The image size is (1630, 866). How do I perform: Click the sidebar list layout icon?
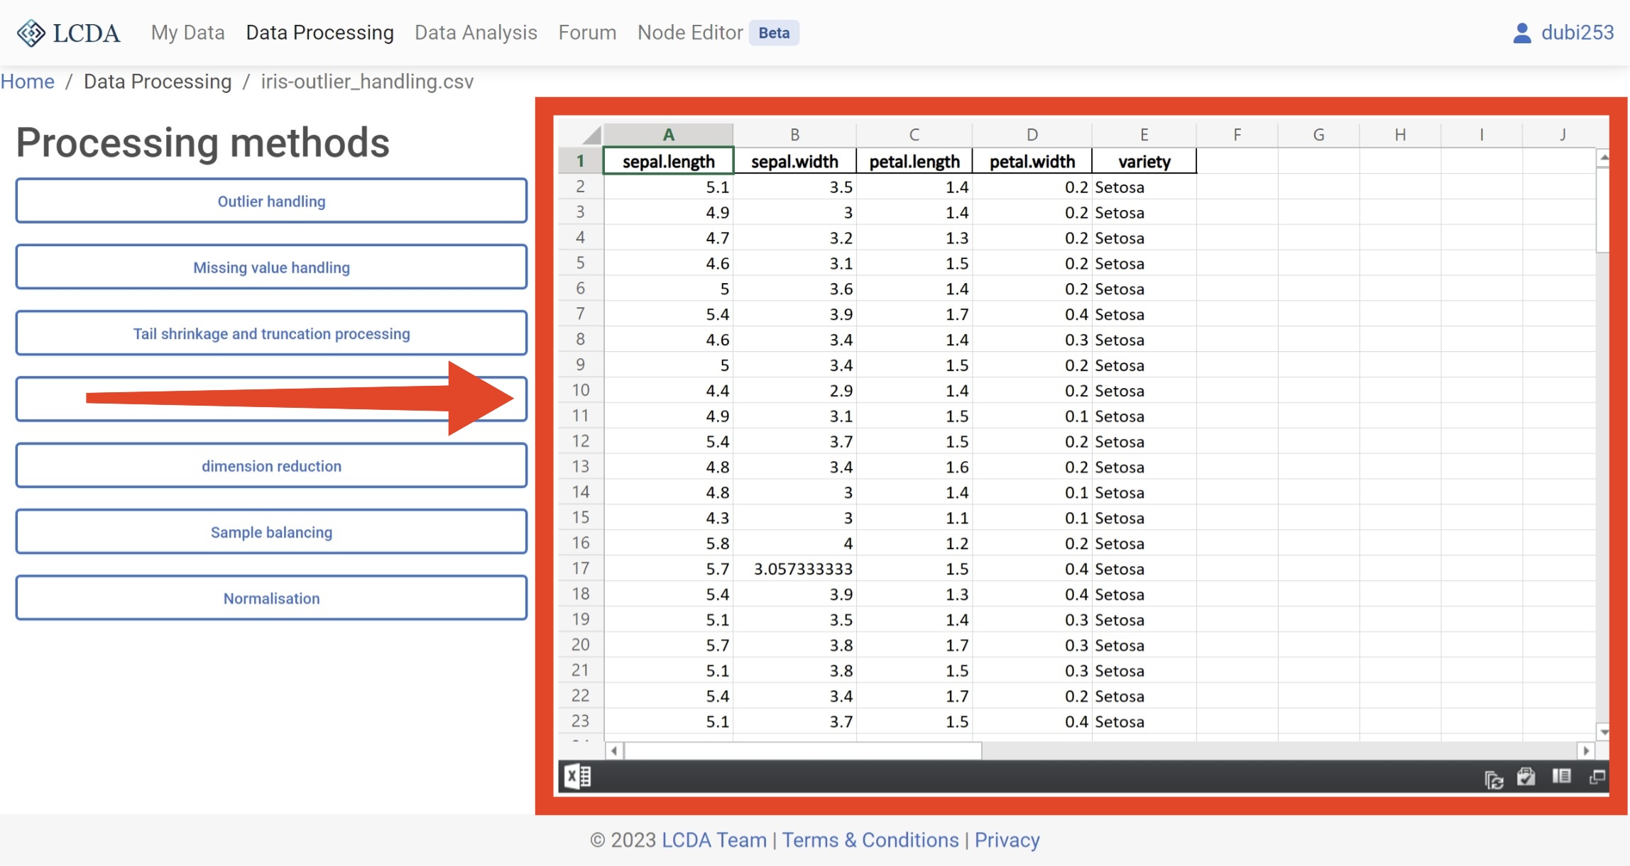point(1561,777)
